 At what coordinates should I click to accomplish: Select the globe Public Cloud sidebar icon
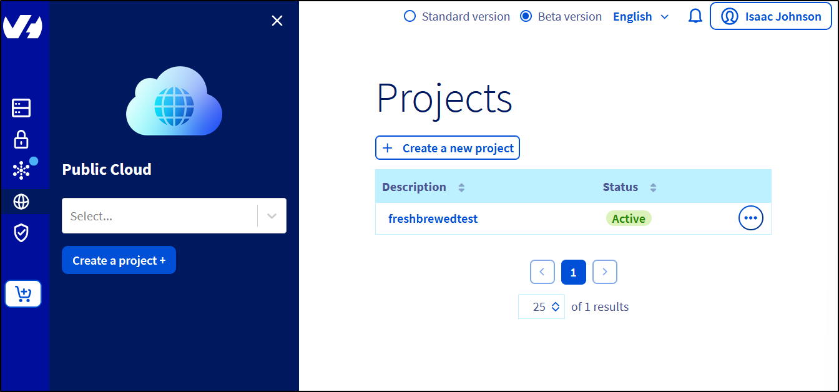point(21,202)
